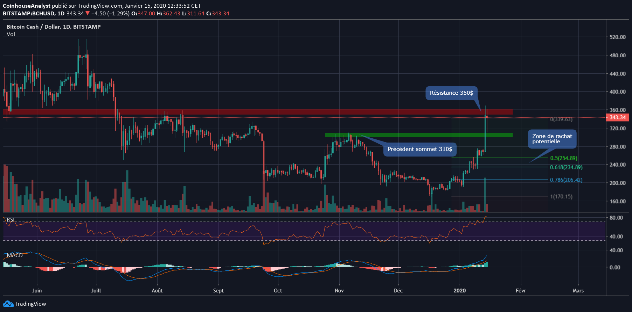Select the 'Zone de rachat potentielle' callout
This screenshot has height=312, width=632.
552,139
